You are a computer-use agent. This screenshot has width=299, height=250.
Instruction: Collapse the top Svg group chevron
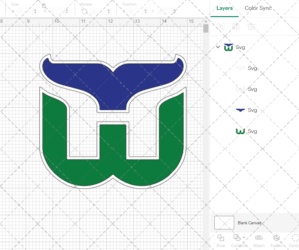pyautogui.click(x=218, y=47)
